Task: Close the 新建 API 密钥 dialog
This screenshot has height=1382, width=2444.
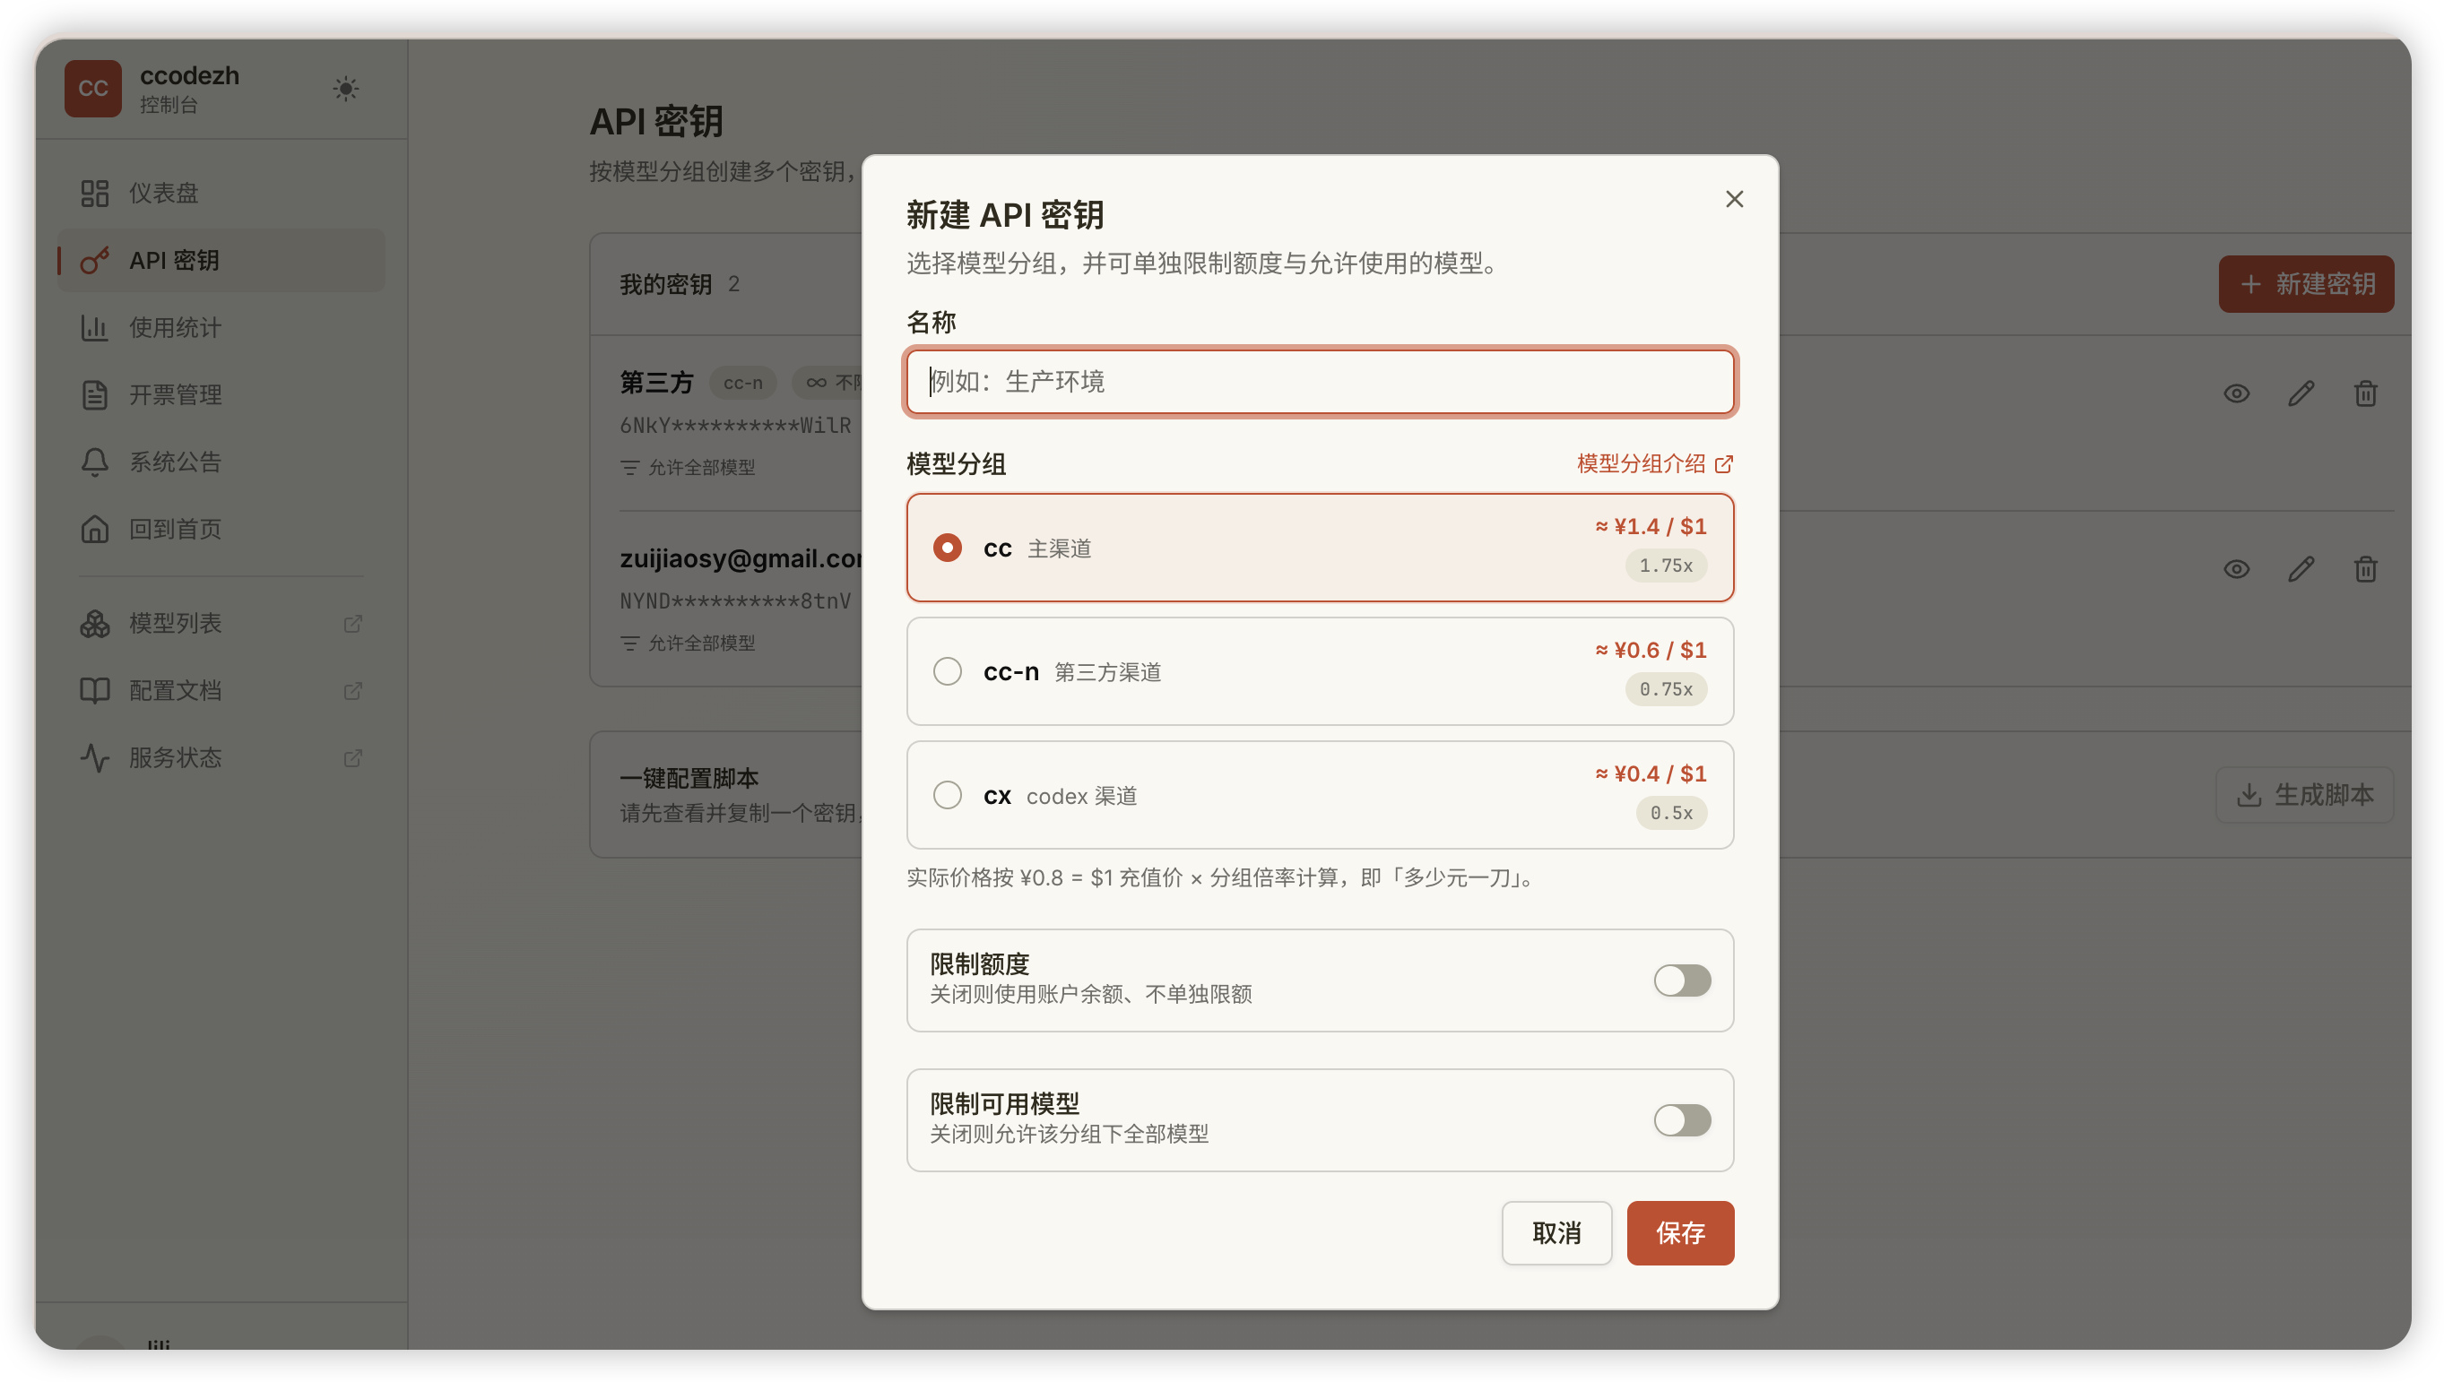Action: click(x=1734, y=198)
